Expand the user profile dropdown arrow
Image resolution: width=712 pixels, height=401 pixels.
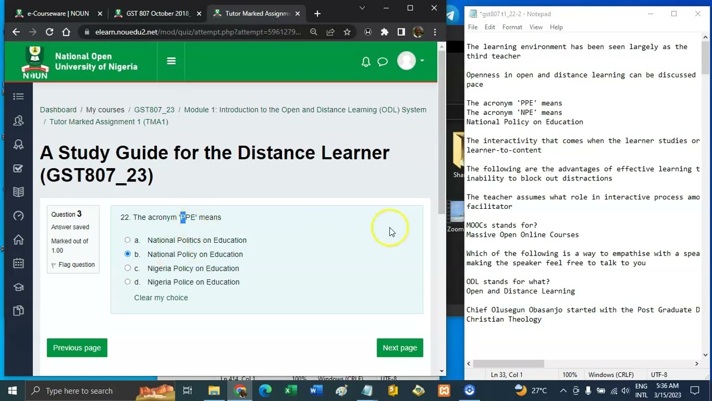point(422,61)
